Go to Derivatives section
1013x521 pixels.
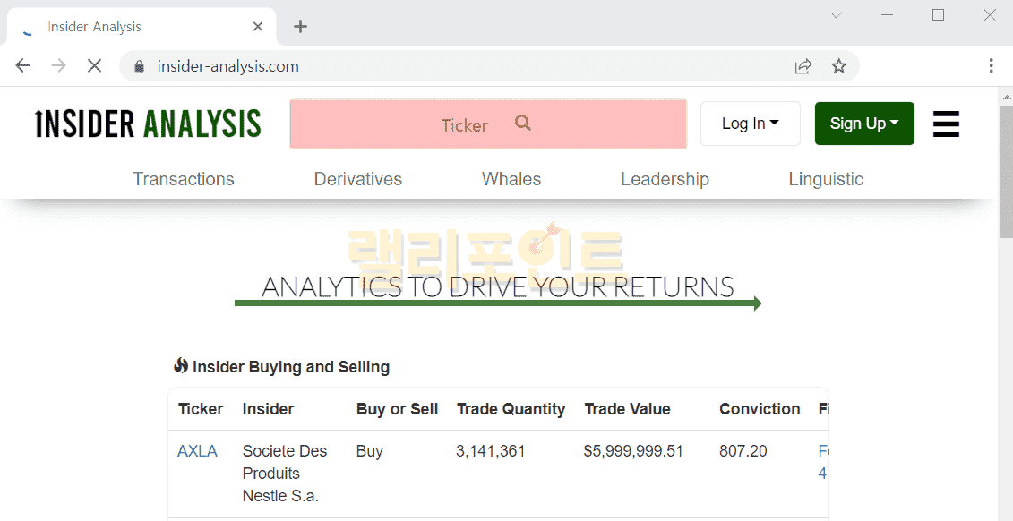point(357,179)
